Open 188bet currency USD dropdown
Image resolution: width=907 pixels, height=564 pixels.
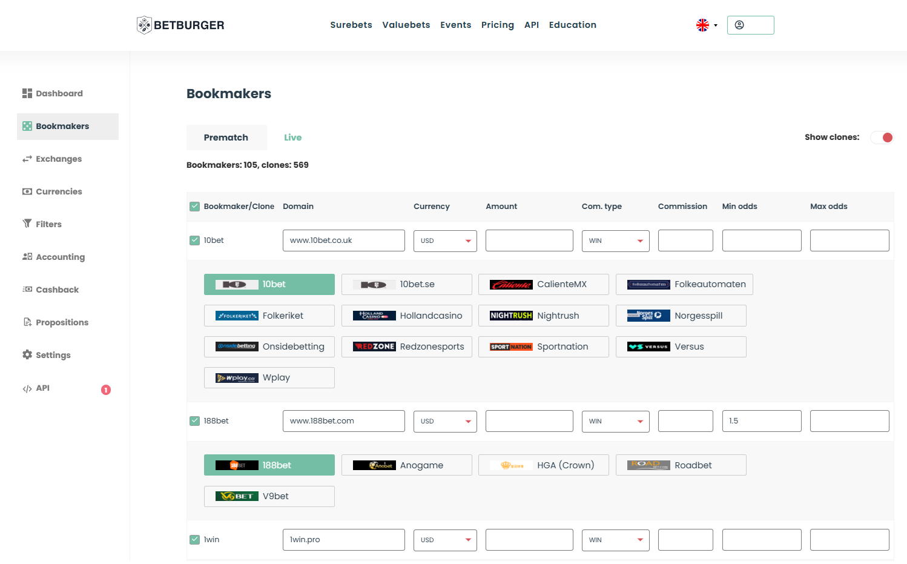[x=445, y=421]
